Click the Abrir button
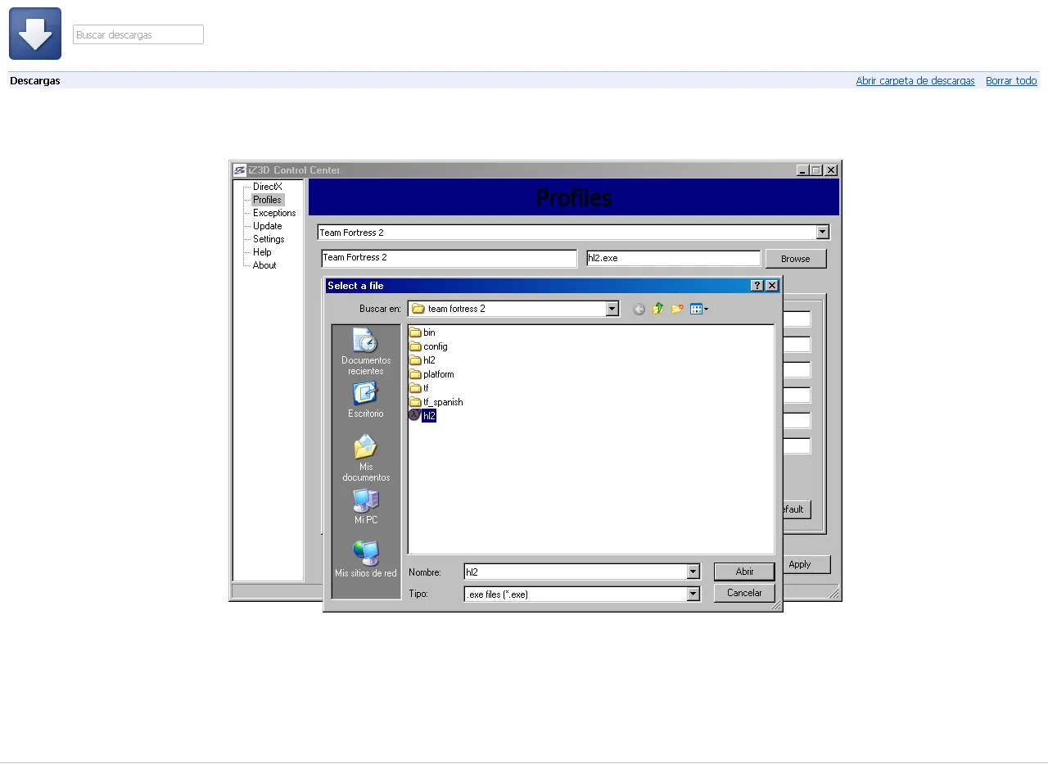1048x764 pixels. click(744, 572)
